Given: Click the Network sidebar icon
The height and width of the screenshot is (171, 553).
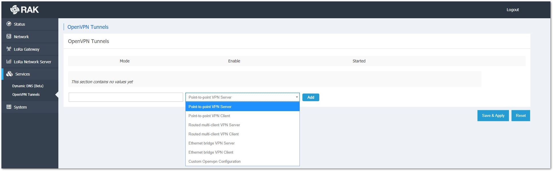Looking at the screenshot, I should 9,36.
